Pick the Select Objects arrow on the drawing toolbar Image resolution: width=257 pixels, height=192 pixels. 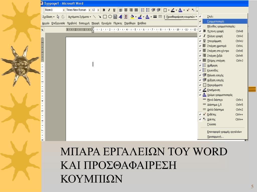(x=58, y=17)
